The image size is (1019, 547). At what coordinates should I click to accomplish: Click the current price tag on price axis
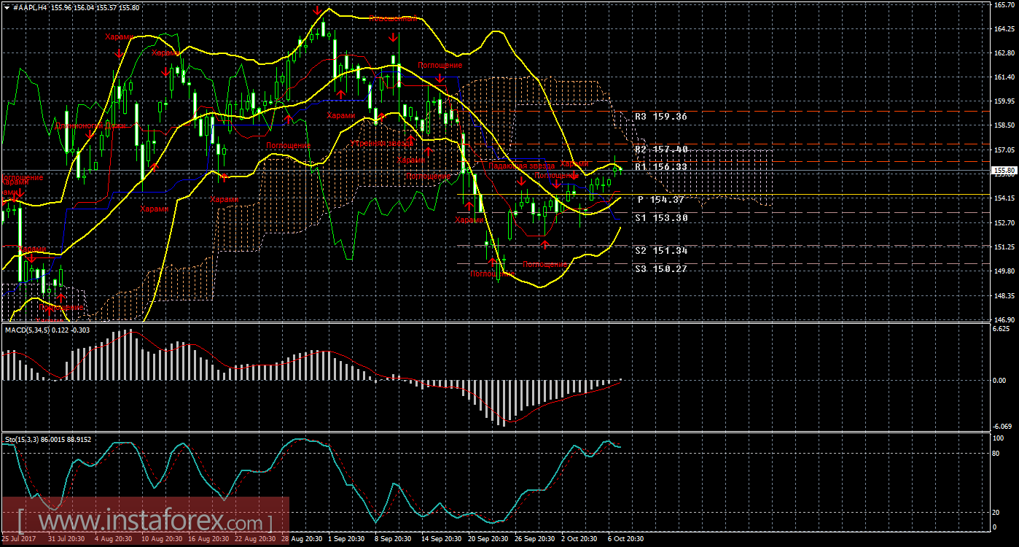click(1004, 171)
